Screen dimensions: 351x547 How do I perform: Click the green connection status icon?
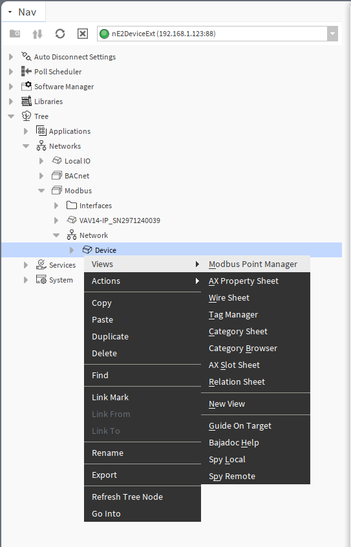coord(104,34)
